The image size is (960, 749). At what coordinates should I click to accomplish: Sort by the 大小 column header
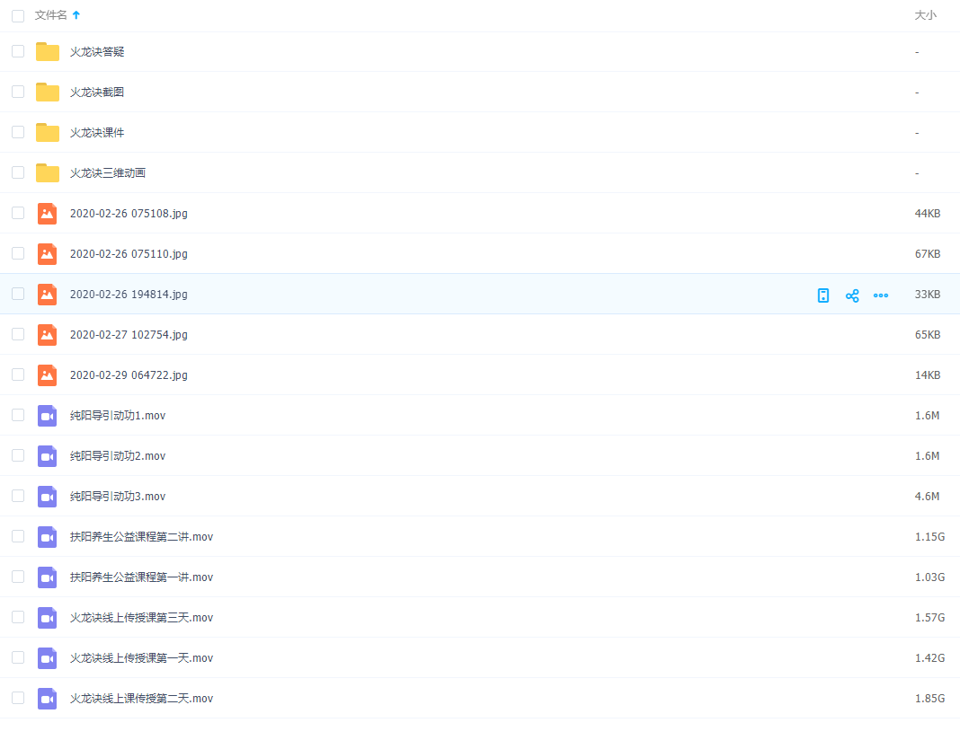pyautogui.click(x=925, y=15)
